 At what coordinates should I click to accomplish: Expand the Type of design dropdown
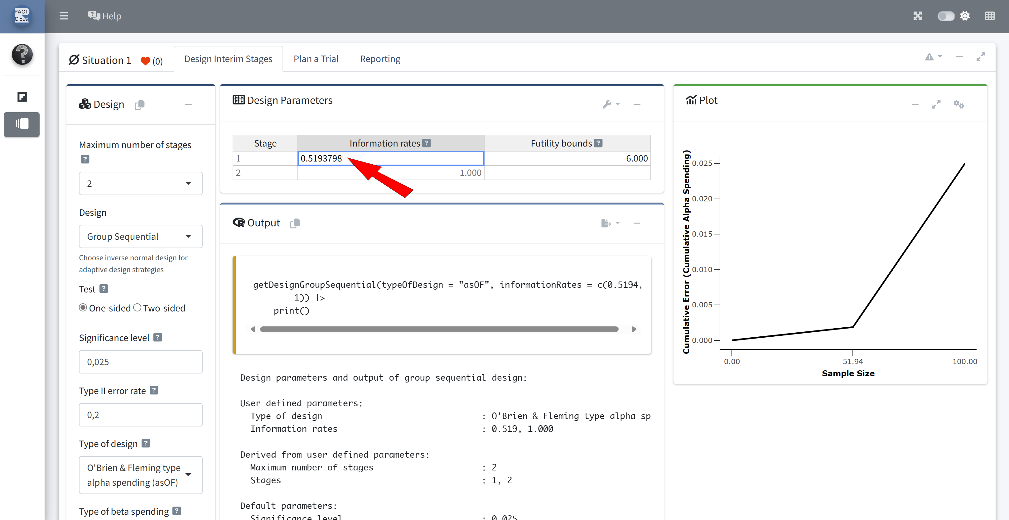pyautogui.click(x=140, y=474)
